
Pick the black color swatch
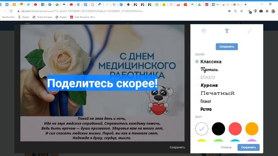[x=218, y=129]
